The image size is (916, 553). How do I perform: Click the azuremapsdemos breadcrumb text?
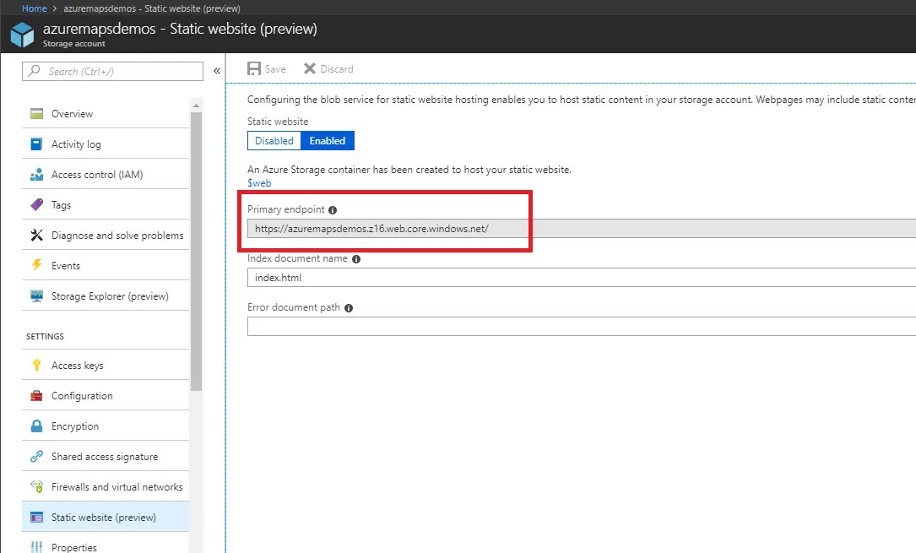click(152, 8)
